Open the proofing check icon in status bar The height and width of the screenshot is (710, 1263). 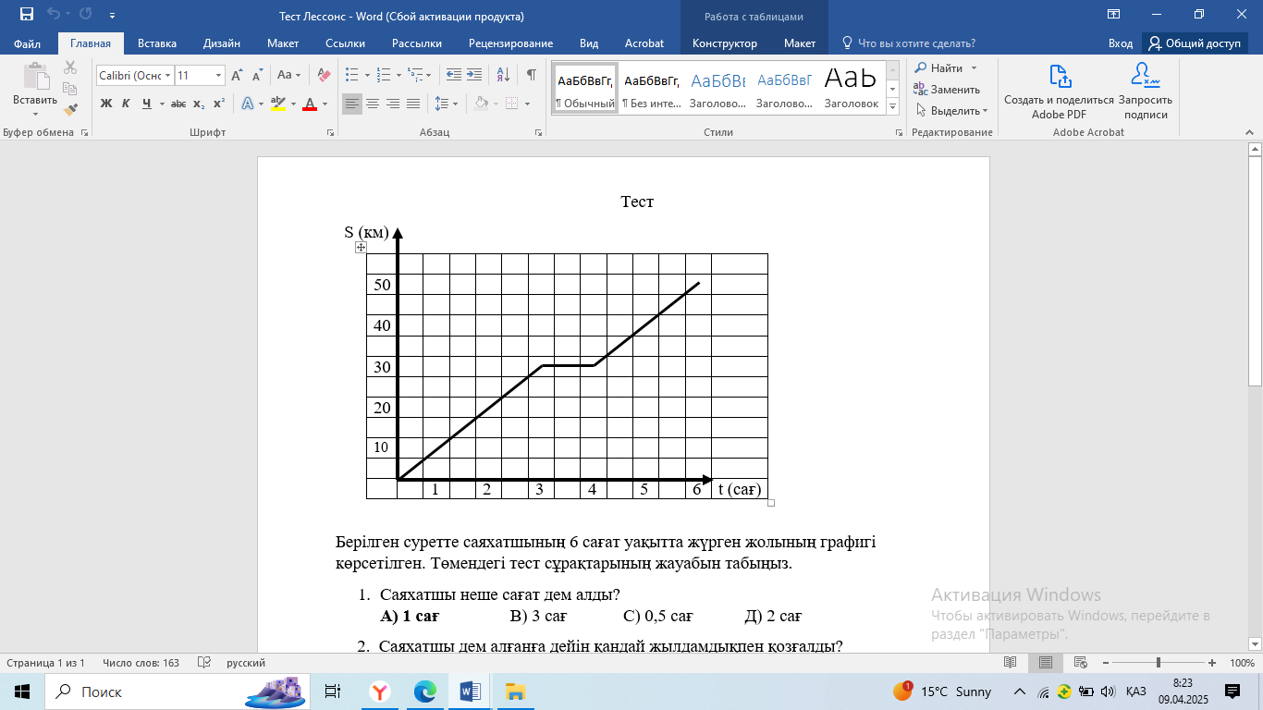click(x=204, y=663)
